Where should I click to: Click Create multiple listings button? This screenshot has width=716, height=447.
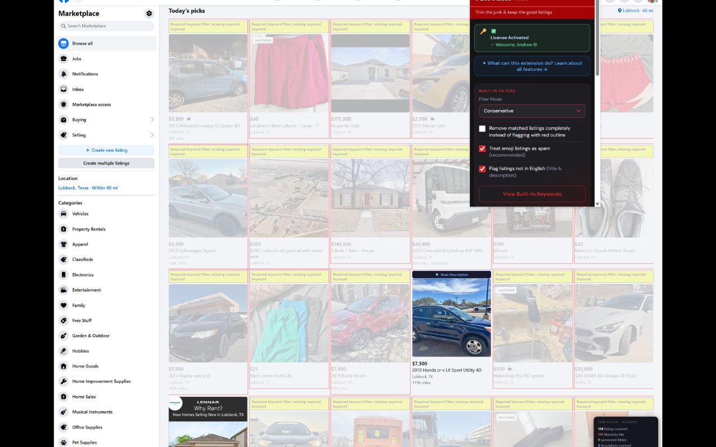(106, 163)
